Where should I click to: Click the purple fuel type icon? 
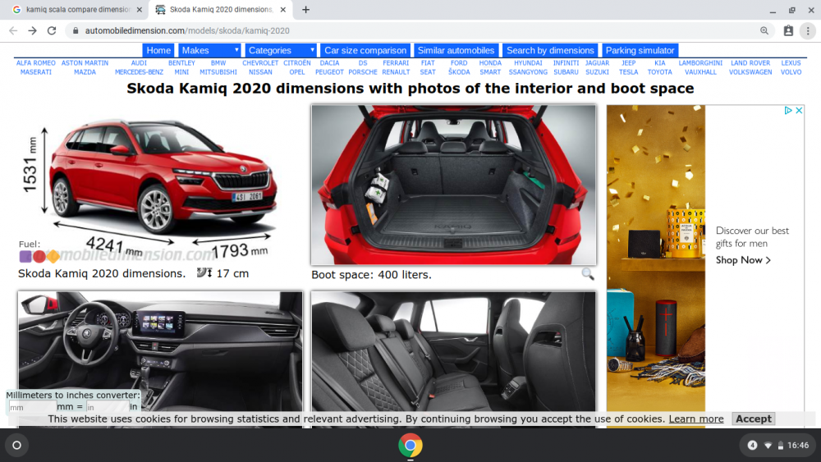click(x=25, y=256)
